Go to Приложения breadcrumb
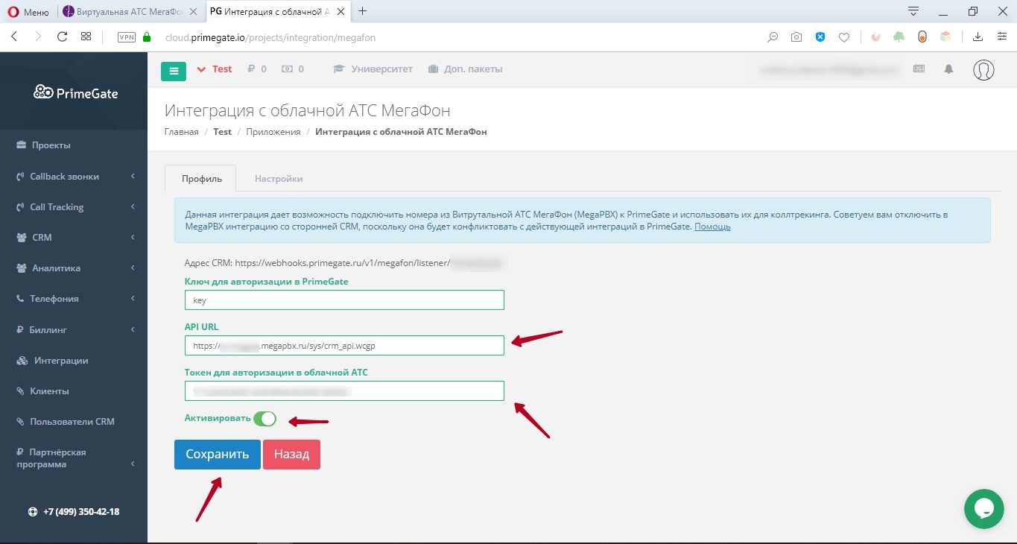This screenshot has height=544, width=1017. coord(273,132)
